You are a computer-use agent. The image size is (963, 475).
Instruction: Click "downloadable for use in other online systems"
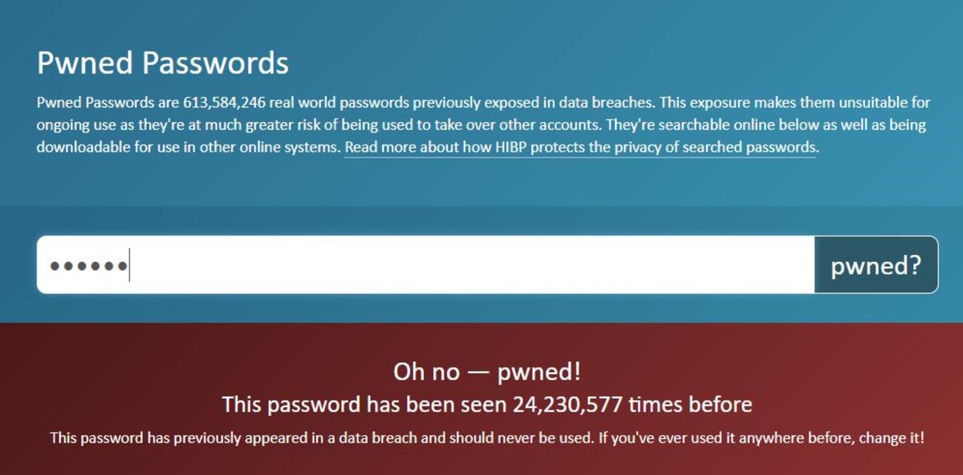(x=189, y=147)
